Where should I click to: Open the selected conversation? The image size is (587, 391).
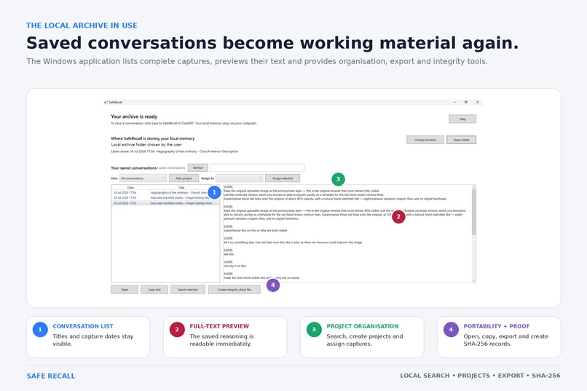(x=125, y=290)
